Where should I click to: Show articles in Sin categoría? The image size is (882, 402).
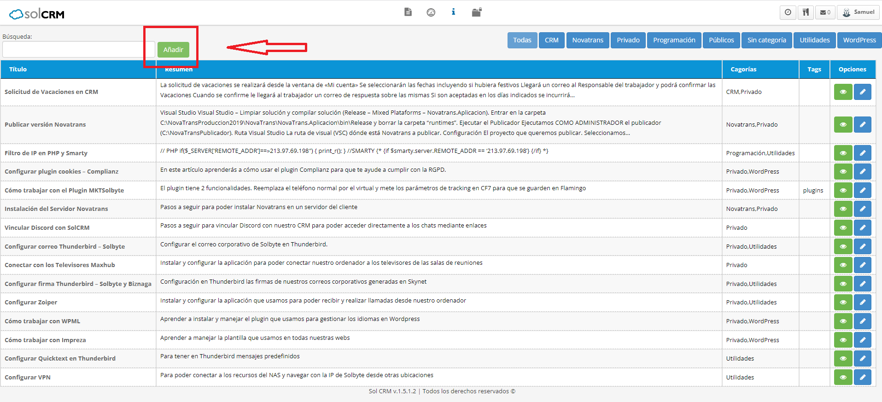[x=767, y=40]
